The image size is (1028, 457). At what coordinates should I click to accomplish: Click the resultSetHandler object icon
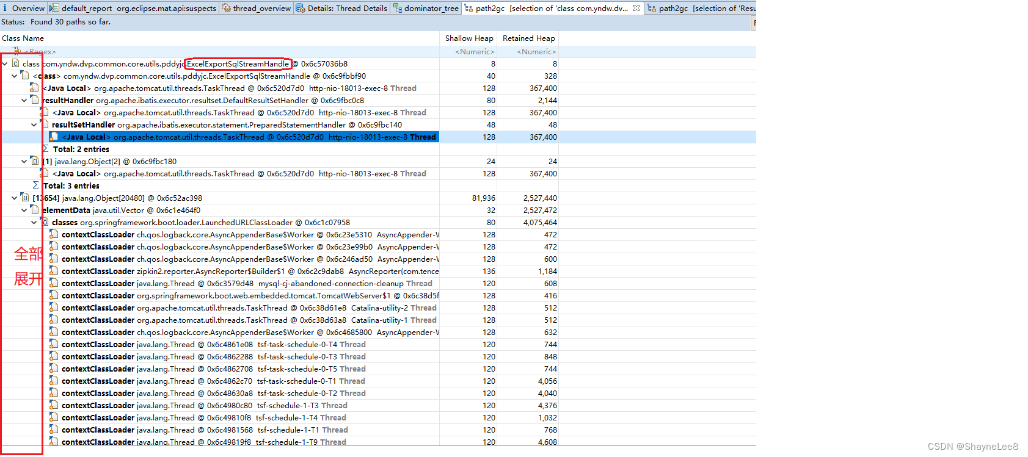pyautogui.click(x=45, y=124)
